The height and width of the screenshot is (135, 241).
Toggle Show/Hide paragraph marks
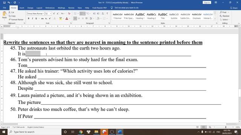click(107, 13)
